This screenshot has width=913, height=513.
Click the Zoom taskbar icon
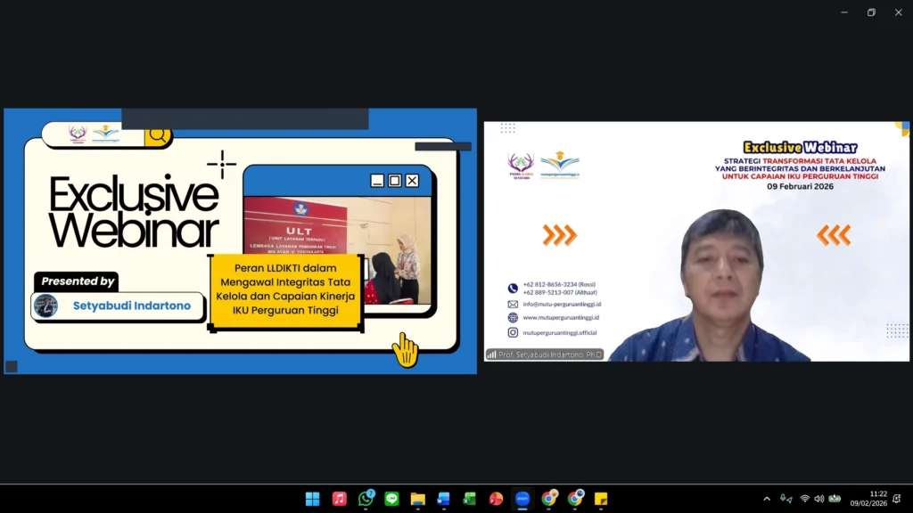tap(522, 499)
